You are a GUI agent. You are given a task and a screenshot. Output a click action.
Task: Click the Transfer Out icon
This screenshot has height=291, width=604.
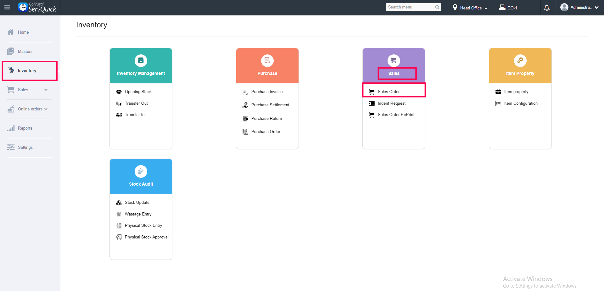(119, 104)
